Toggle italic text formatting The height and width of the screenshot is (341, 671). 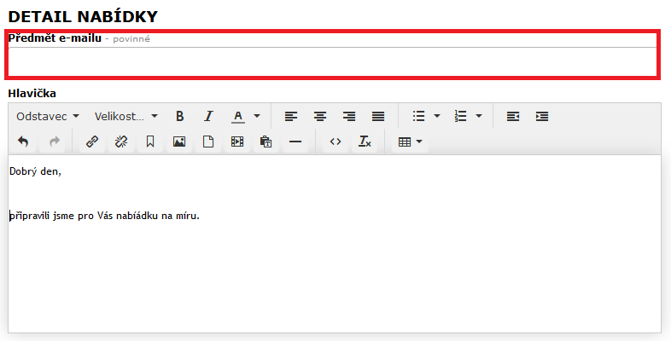pos(207,116)
